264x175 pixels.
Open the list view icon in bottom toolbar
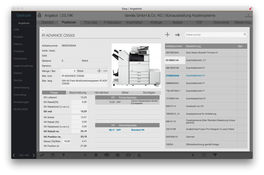204,155
